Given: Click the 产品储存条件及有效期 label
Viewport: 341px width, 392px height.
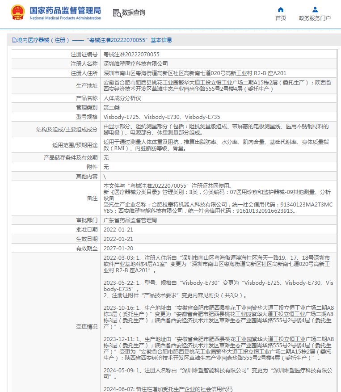Looking at the screenshot, I should pos(71,157).
